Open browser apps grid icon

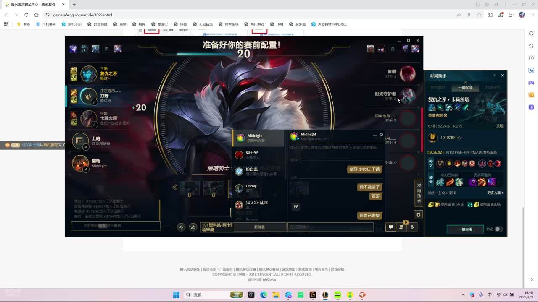6,24
